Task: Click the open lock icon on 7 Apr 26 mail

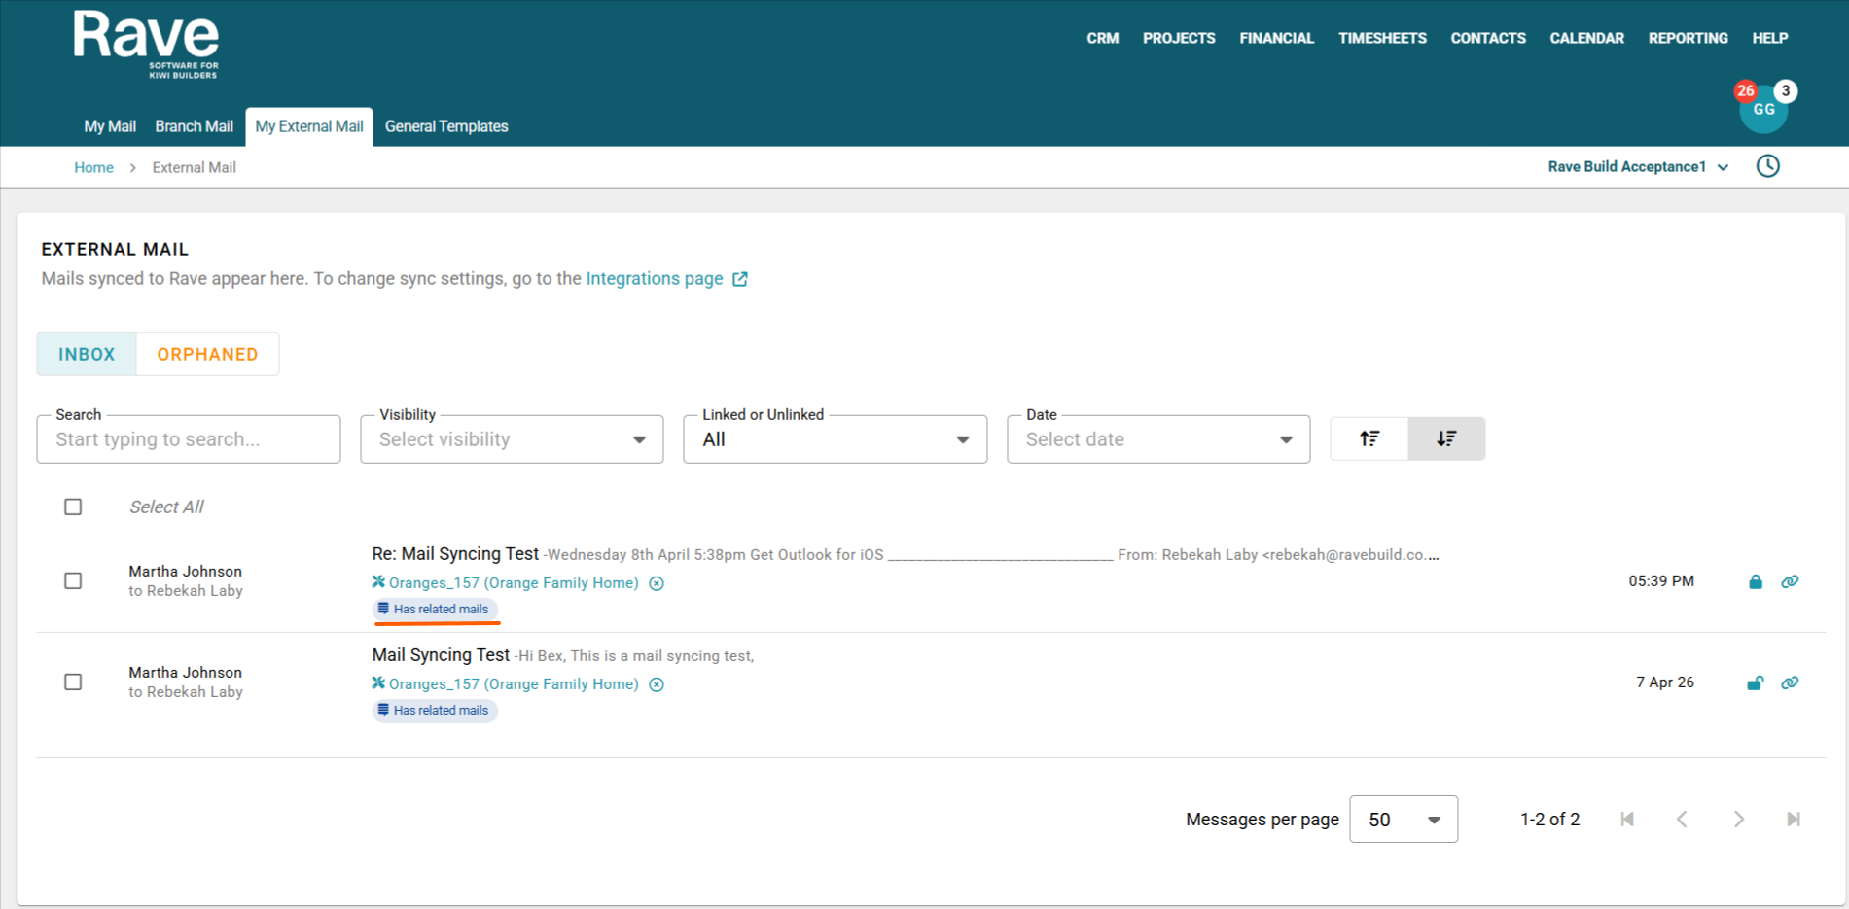Action: point(1756,682)
